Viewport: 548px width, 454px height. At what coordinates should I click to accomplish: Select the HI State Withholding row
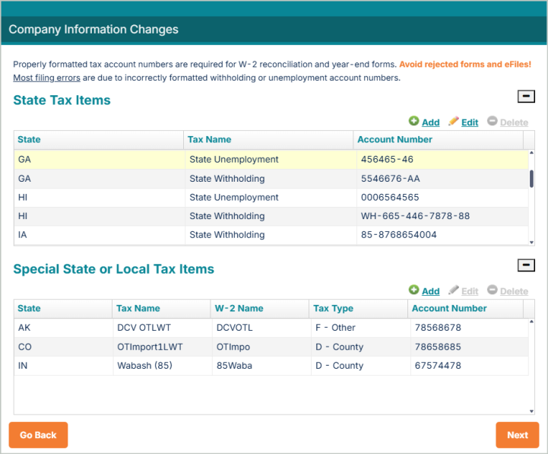[271, 216]
